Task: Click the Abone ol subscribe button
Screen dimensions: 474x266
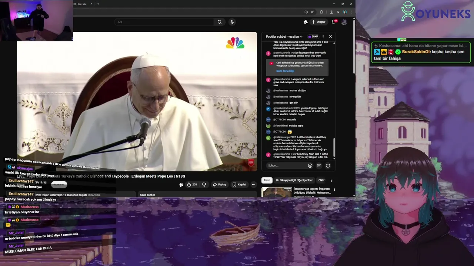Action: (x=59, y=184)
